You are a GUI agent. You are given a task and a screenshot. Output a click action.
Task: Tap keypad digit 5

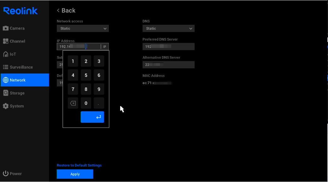[86, 75]
